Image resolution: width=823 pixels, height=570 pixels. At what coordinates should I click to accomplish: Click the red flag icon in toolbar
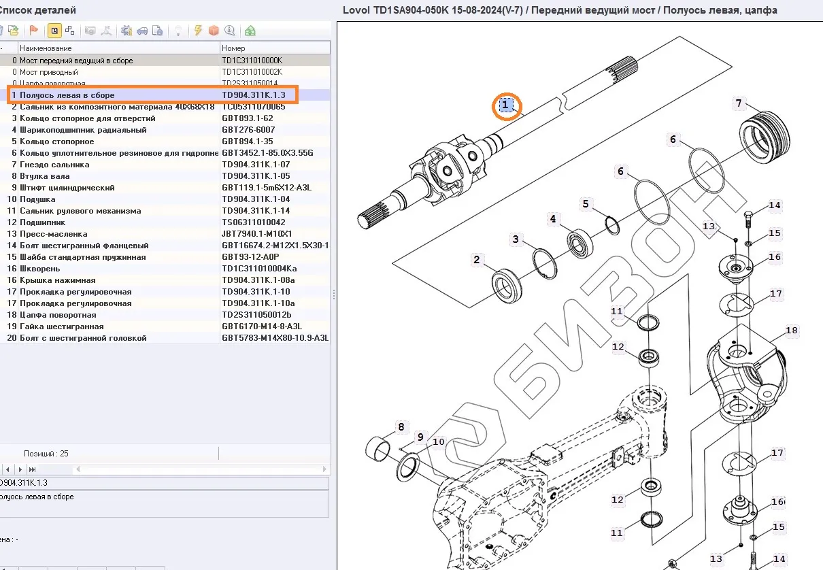[33, 31]
